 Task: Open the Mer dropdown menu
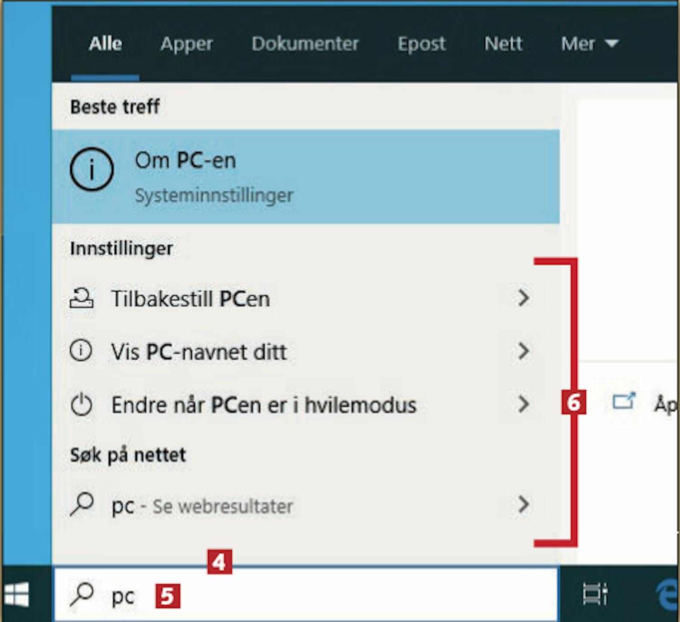tap(590, 44)
